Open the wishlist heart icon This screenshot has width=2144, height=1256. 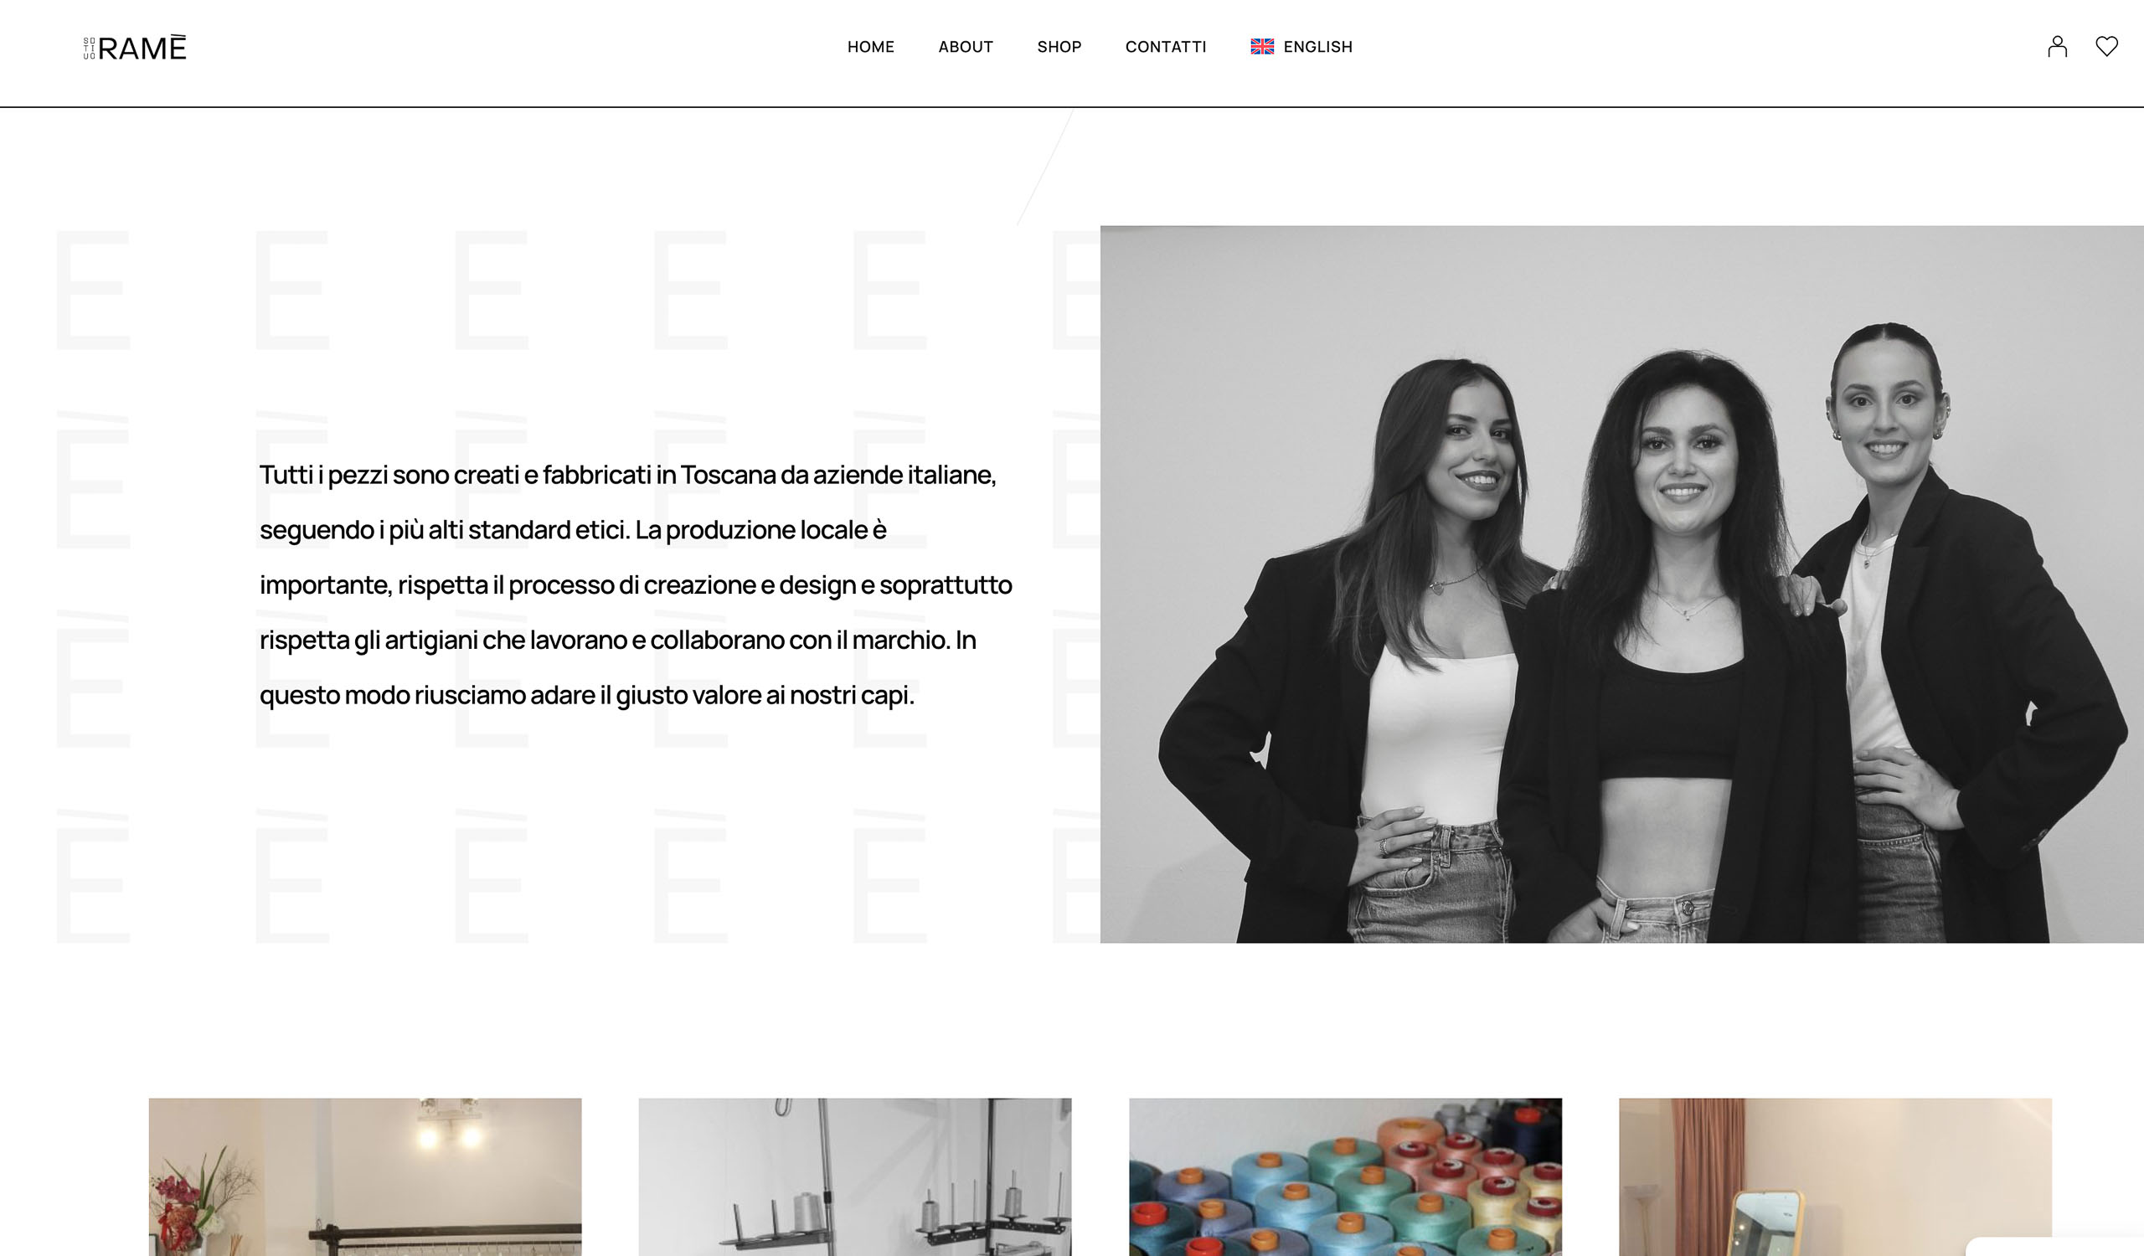pos(2105,46)
